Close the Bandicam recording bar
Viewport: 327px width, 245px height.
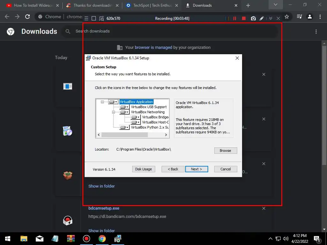click(x=278, y=18)
